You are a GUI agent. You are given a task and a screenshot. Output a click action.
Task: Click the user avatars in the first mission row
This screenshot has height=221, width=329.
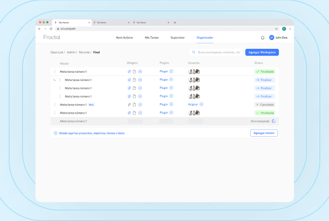coord(194,71)
